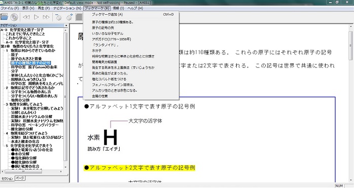The width and height of the screenshot is (354, 188).
Task: Select tree item 分子をつくらない物質の表し方
Action: click(x=34, y=96)
